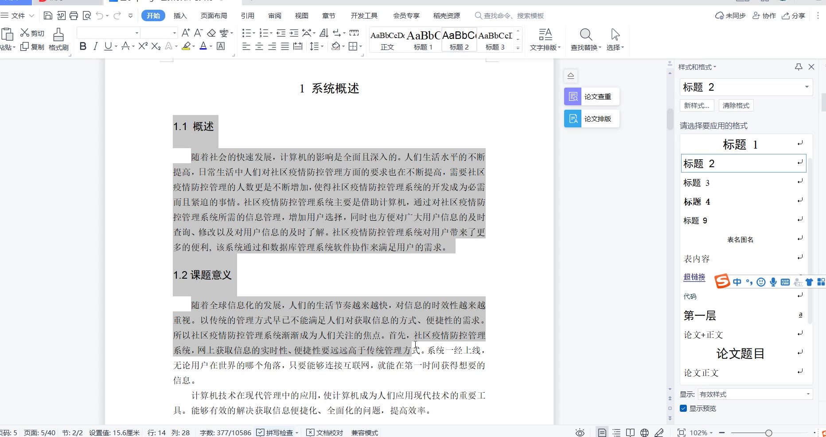Open the 查找替换 dropdown
Image resolution: width=826 pixels, height=437 pixels.
point(586,39)
